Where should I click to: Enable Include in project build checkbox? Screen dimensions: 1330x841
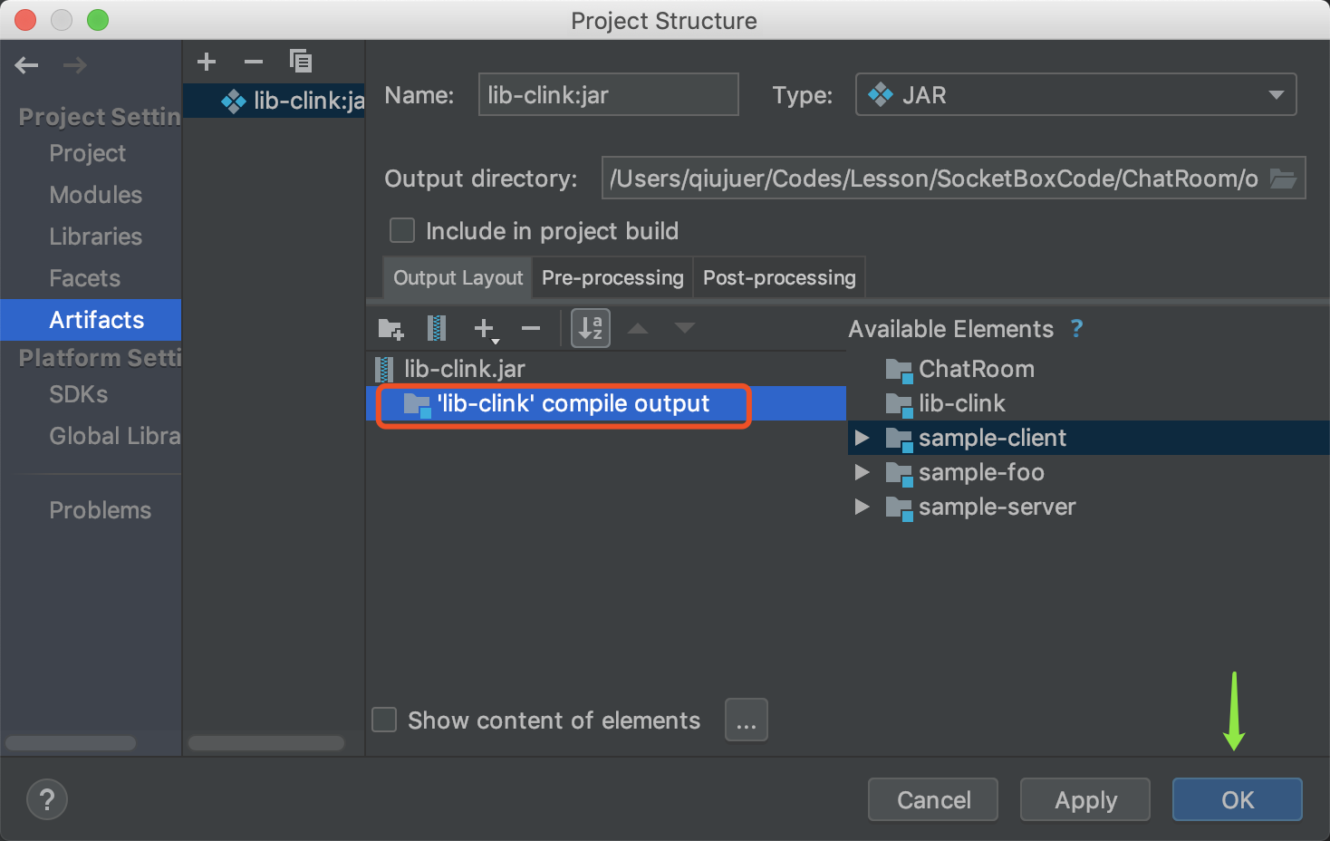[402, 231]
